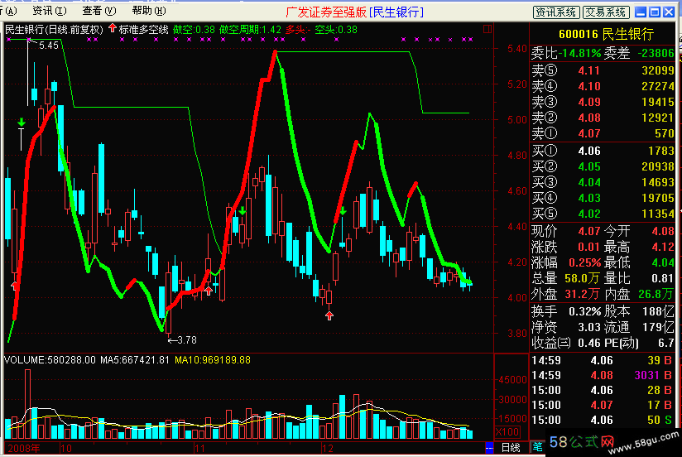
Task: Click the 做空周期:1.42 indicator value
Action: click(x=250, y=30)
